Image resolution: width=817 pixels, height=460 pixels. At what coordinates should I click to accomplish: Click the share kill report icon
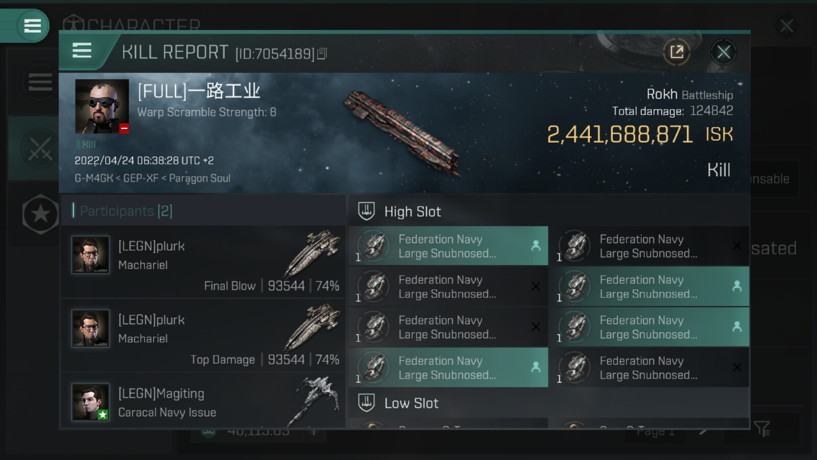[677, 52]
